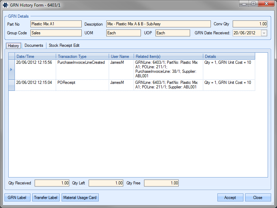The image size is (277, 208).
Task: Click the application icon in title bar
Action: [x=6, y=5]
